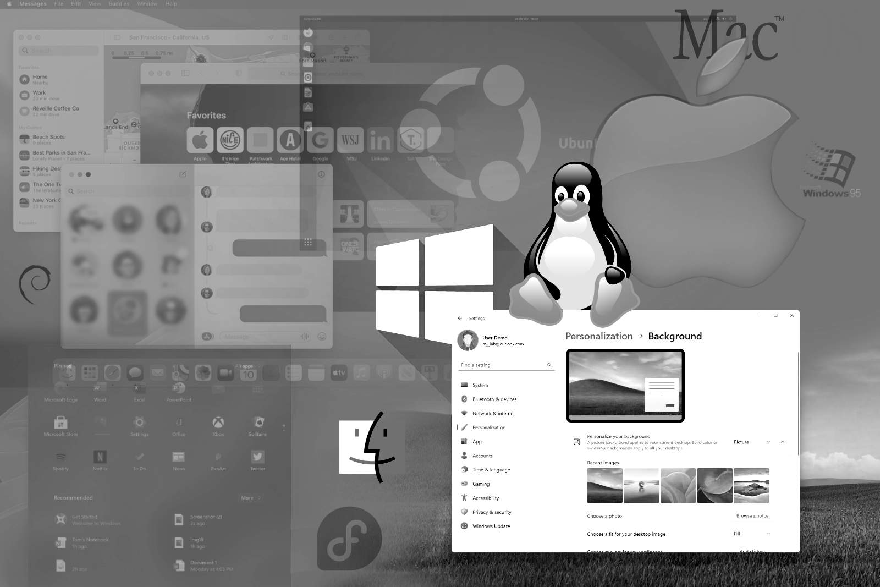The height and width of the screenshot is (587, 880).
Task: Click the Browse photos button
Action: tap(752, 515)
